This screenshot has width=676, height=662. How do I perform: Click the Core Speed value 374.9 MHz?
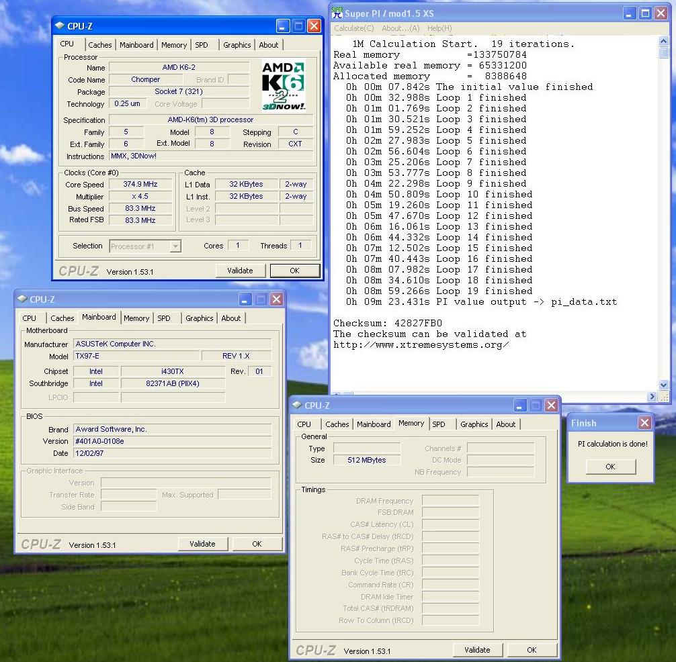tap(140, 184)
